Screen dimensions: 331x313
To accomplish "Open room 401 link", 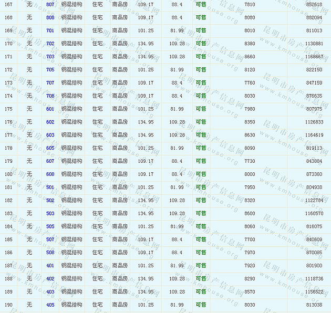I will click(x=50, y=266).
